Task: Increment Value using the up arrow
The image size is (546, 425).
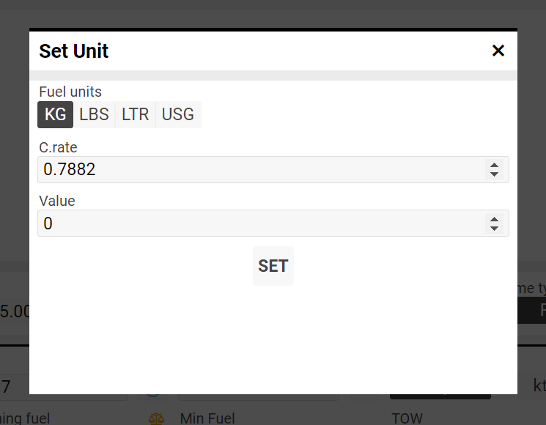Action: (495, 219)
